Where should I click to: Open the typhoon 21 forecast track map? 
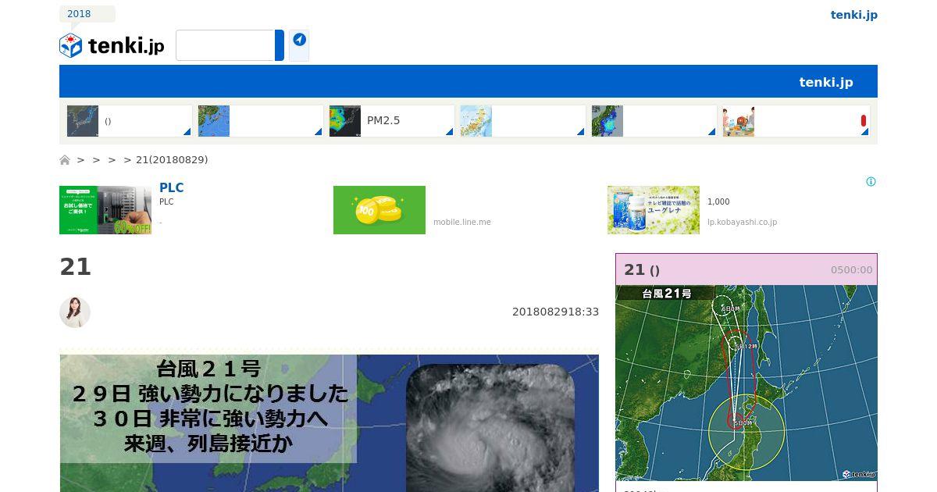[x=746, y=383]
